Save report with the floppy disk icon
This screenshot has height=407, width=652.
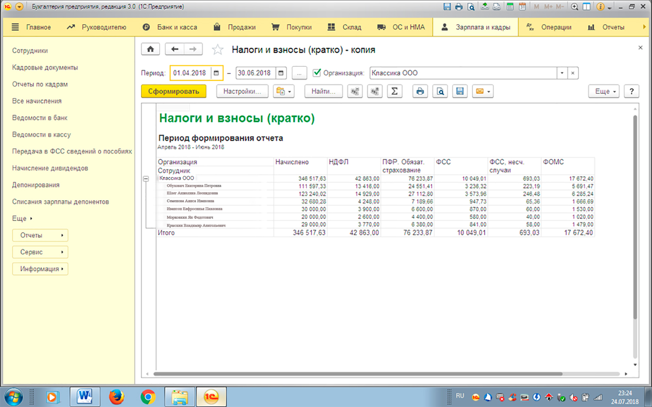pos(460,91)
